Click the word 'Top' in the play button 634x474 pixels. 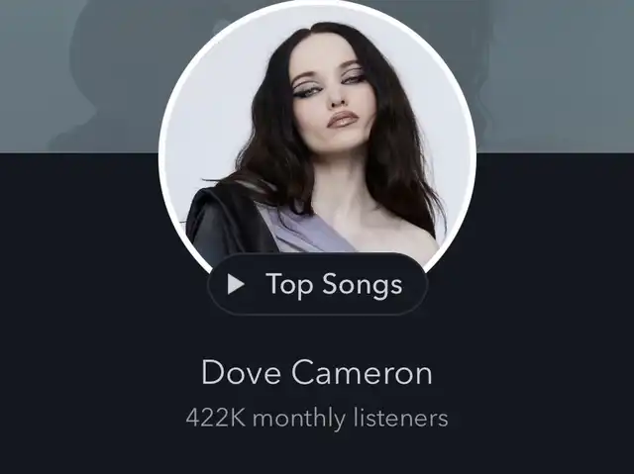(x=289, y=286)
